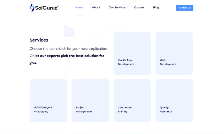Click the Project Management service card
Image resolution: width=224 pixels, height=134 pixels.
[x=90, y=100]
